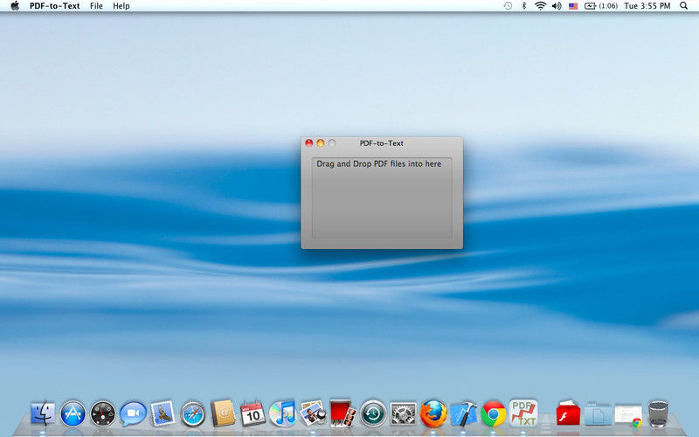Click the Tue 3:55 PM clock

click(x=647, y=6)
